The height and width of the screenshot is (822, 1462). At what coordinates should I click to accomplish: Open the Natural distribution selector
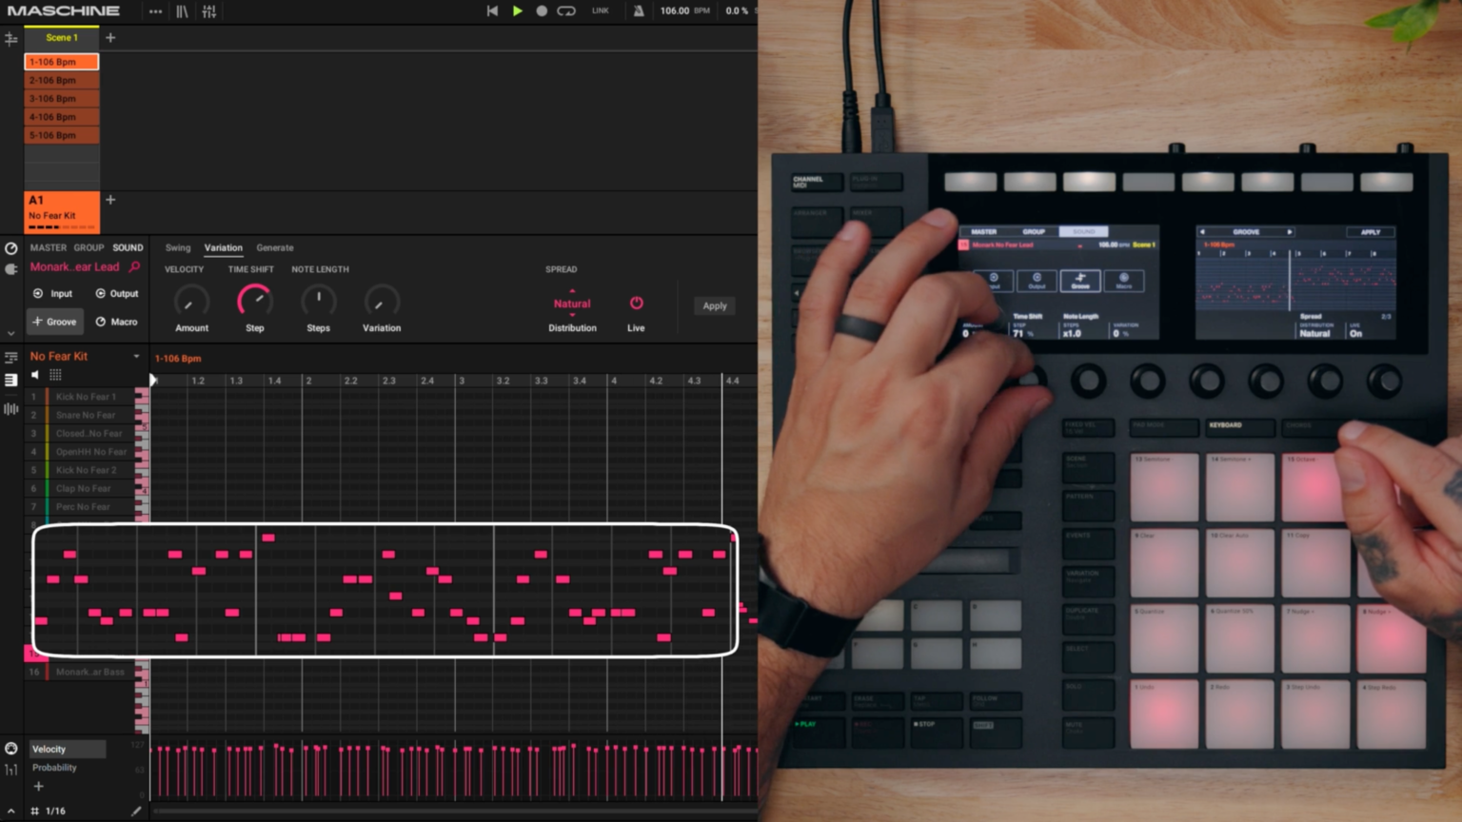(x=572, y=303)
